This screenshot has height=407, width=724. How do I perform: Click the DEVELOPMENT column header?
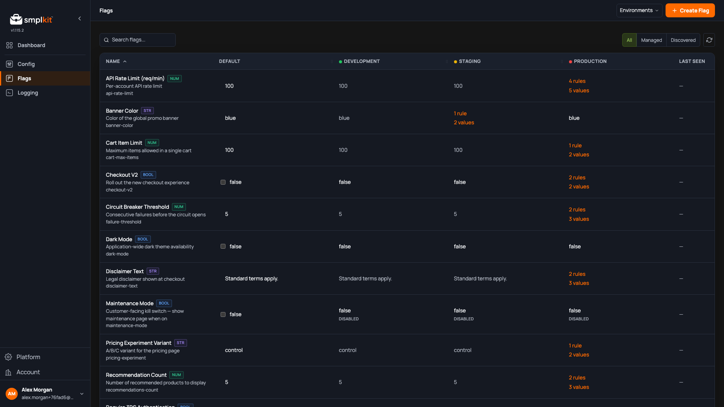click(361, 61)
